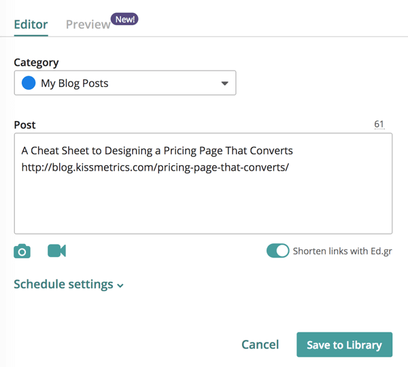Screen dimensions: 408x367
Task: Disable the Ed.gr link shortening switch
Action: coord(277,251)
